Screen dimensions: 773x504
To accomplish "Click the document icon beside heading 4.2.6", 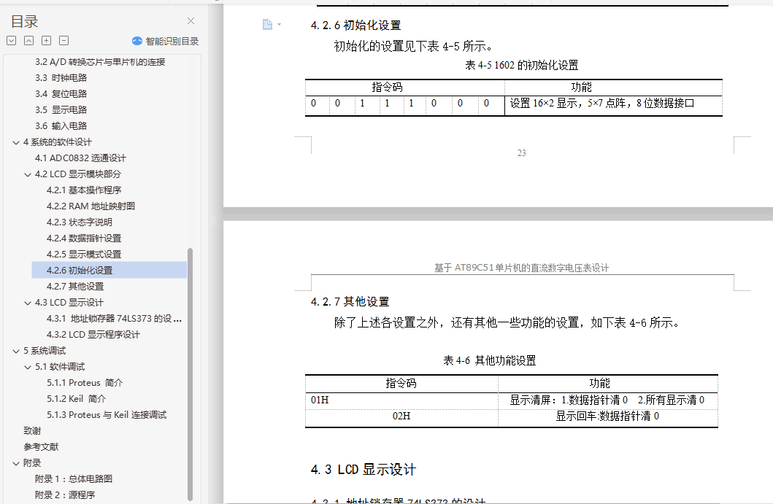I will click(x=267, y=25).
